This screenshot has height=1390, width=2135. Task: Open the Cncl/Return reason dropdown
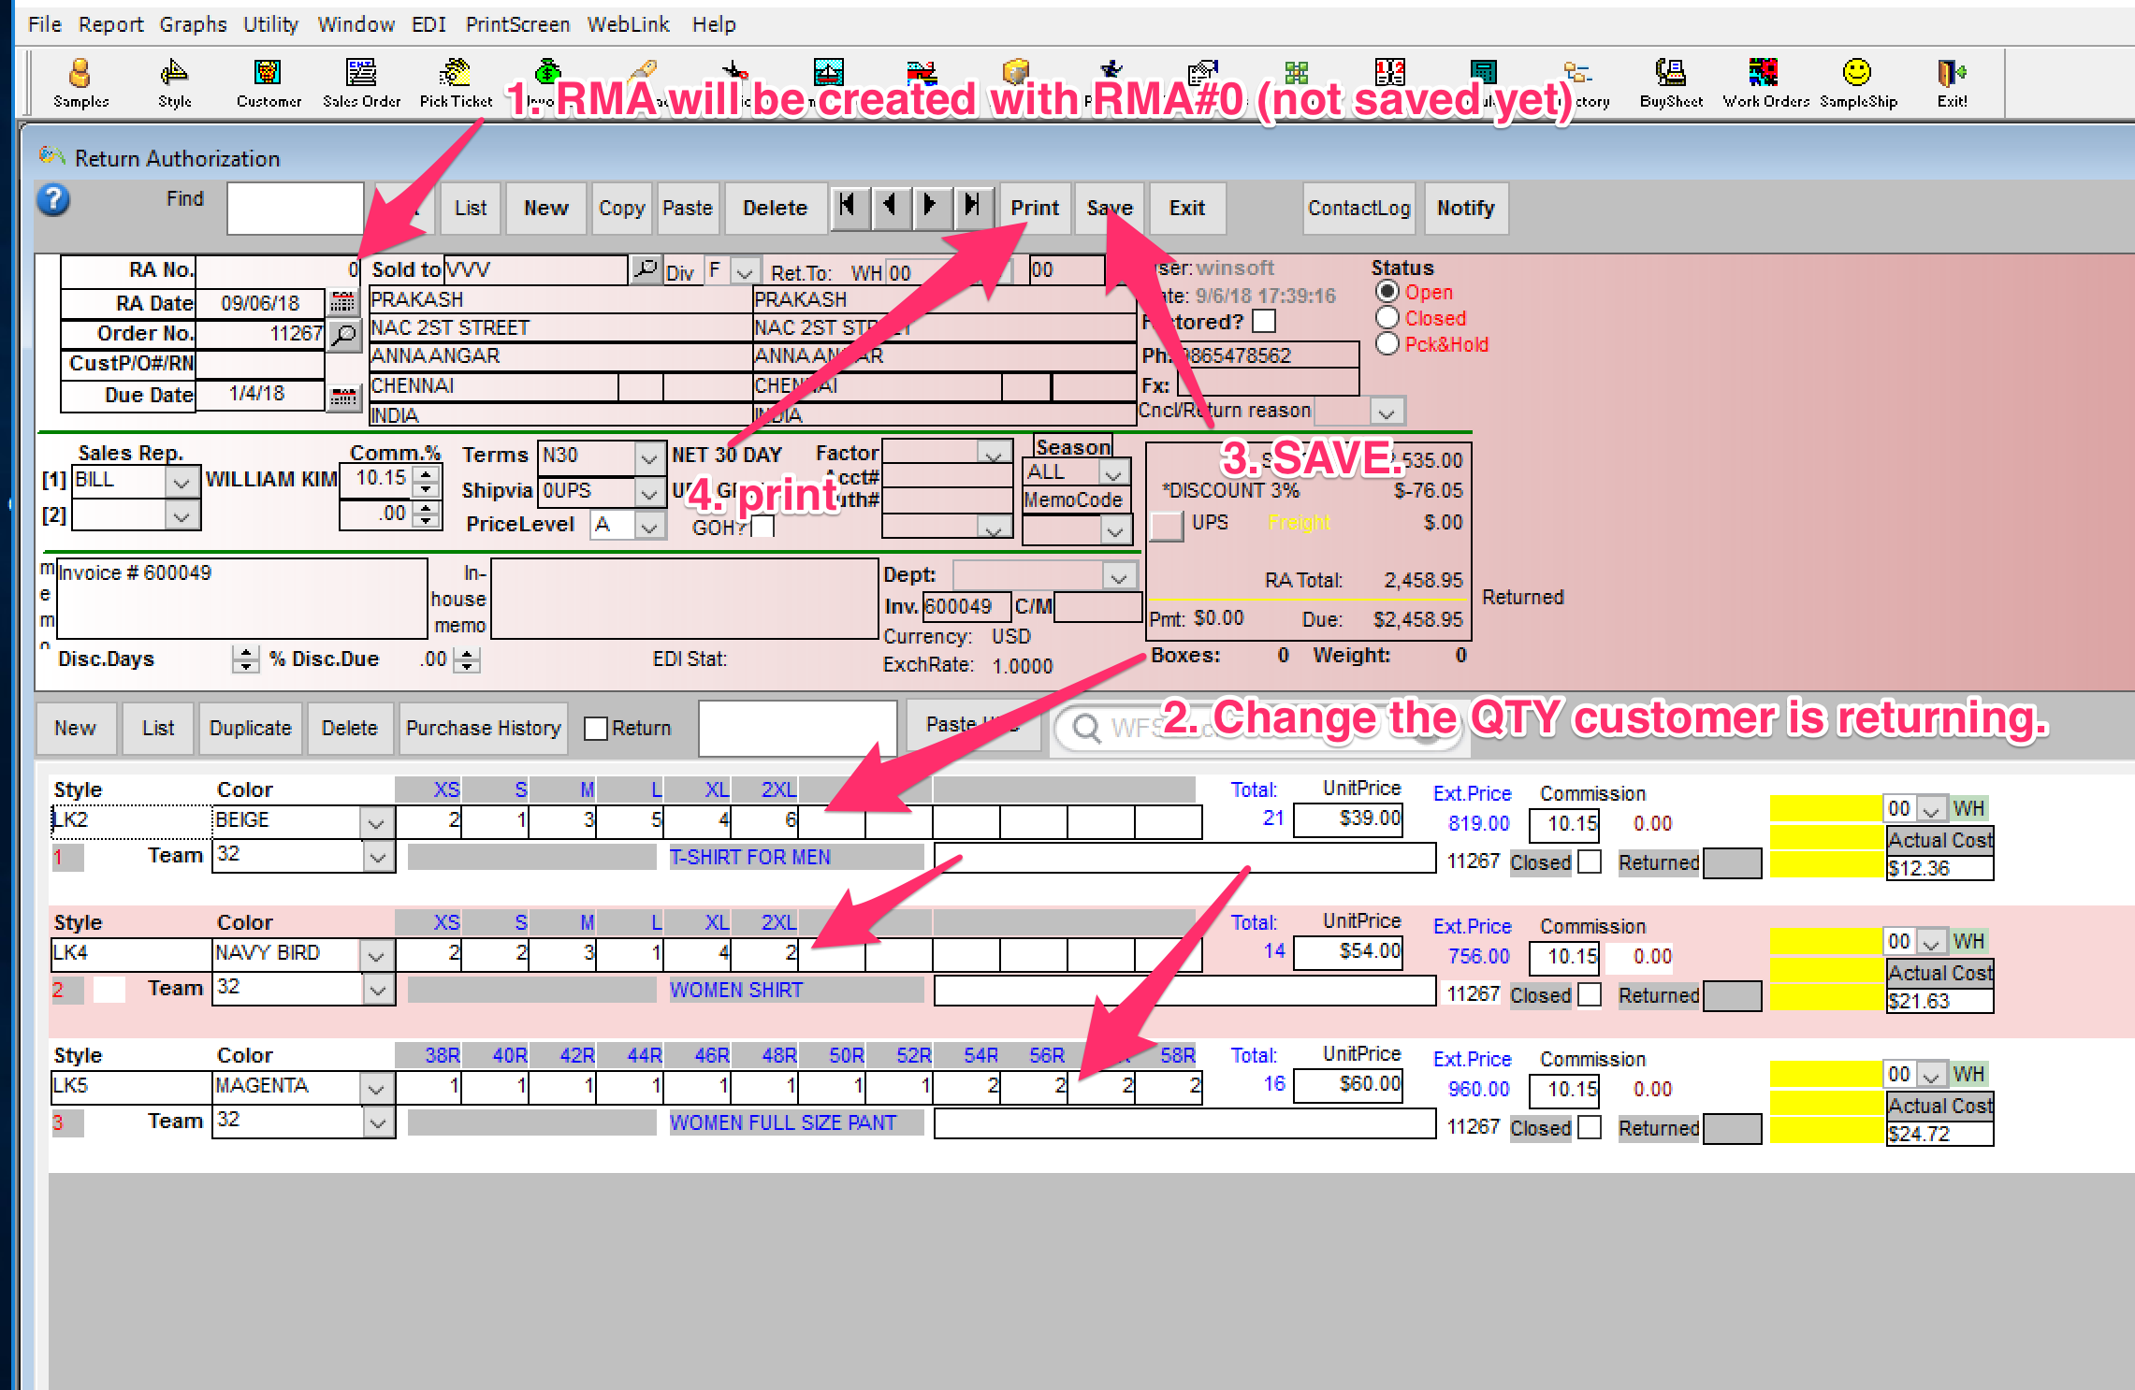click(1386, 412)
